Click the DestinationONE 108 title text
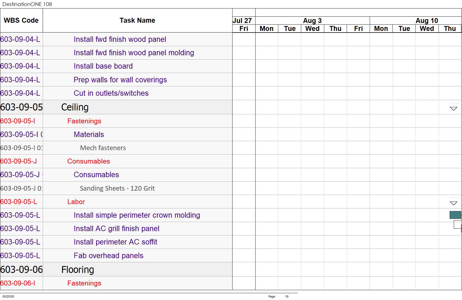 pos(27,4)
